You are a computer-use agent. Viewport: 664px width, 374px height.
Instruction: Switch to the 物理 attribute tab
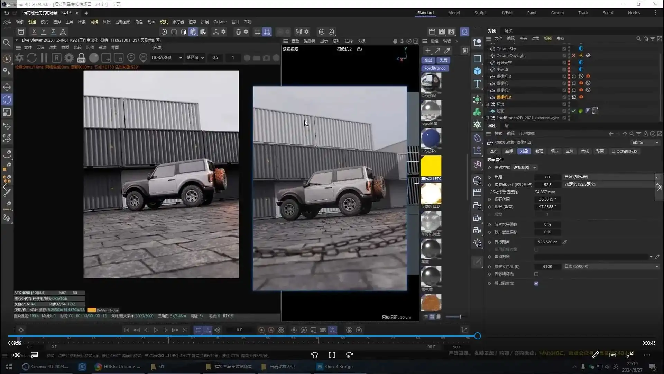[x=539, y=151]
